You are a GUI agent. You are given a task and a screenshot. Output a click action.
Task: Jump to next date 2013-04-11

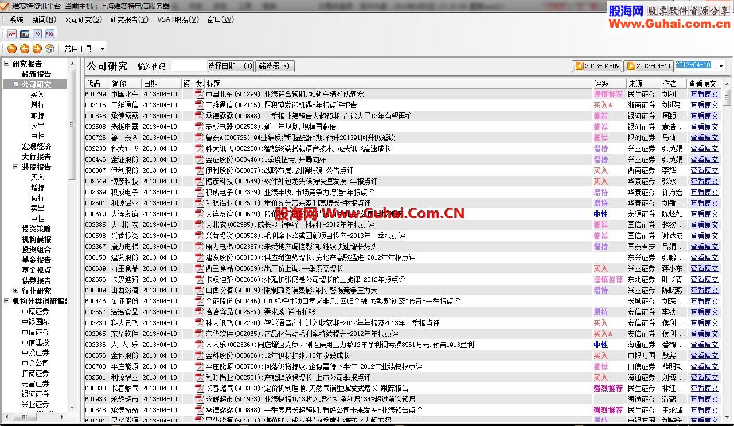click(649, 66)
